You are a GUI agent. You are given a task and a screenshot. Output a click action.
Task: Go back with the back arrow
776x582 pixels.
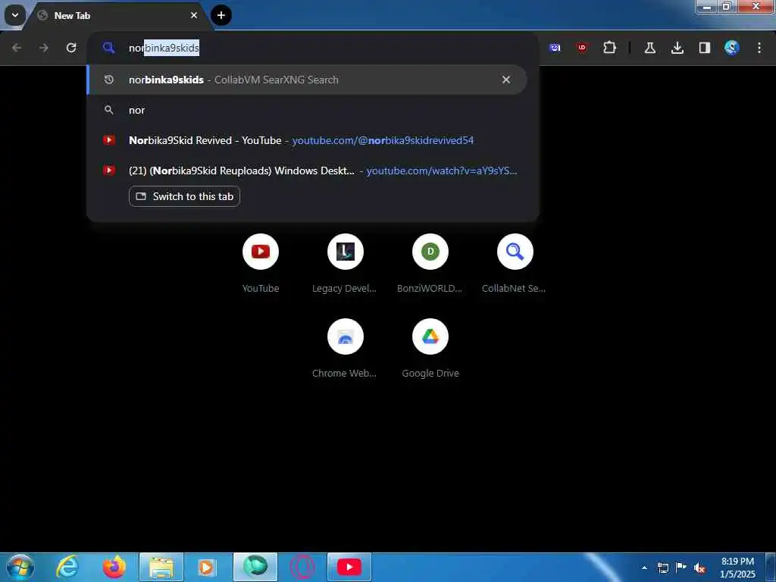pos(17,48)
